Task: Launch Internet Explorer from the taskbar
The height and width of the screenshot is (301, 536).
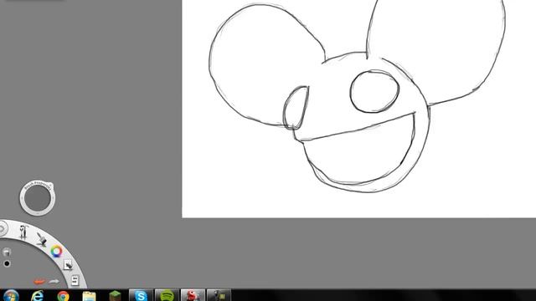Action: (x=37, y=295)
